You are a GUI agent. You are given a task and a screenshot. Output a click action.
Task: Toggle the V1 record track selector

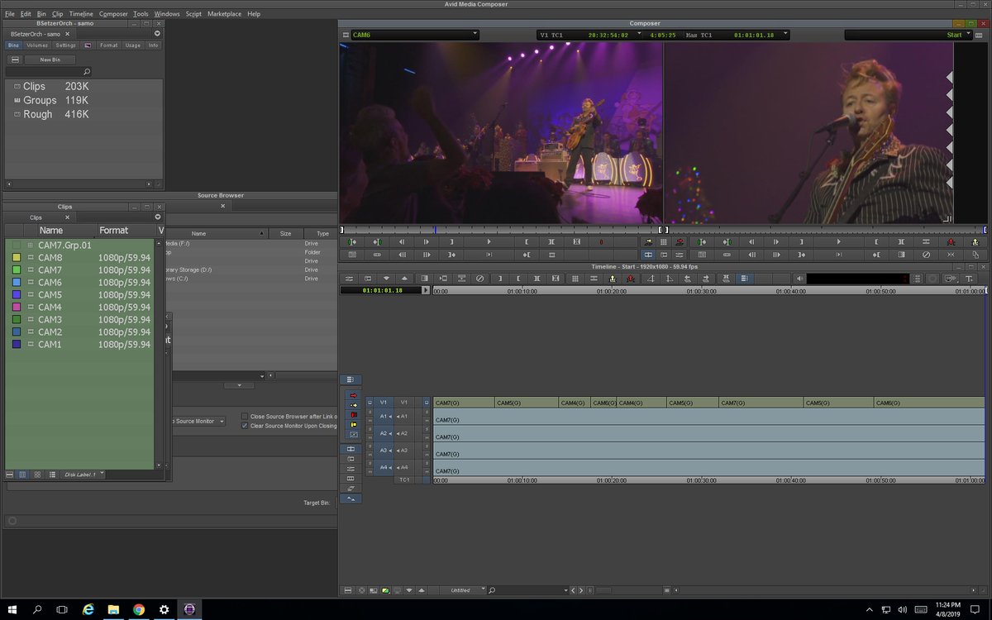pyautogui.click(x=404, y=403)
